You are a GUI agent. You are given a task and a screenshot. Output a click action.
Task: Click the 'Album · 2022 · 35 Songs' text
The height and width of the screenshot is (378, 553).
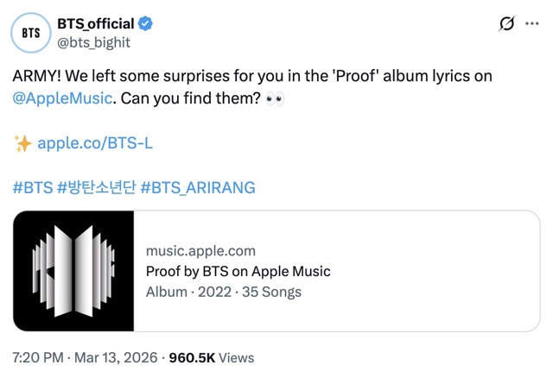223,292
